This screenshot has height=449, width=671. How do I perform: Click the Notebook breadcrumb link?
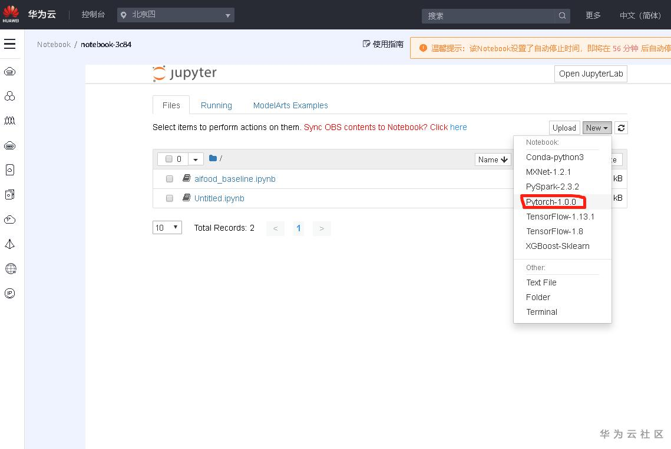(54, 45)
